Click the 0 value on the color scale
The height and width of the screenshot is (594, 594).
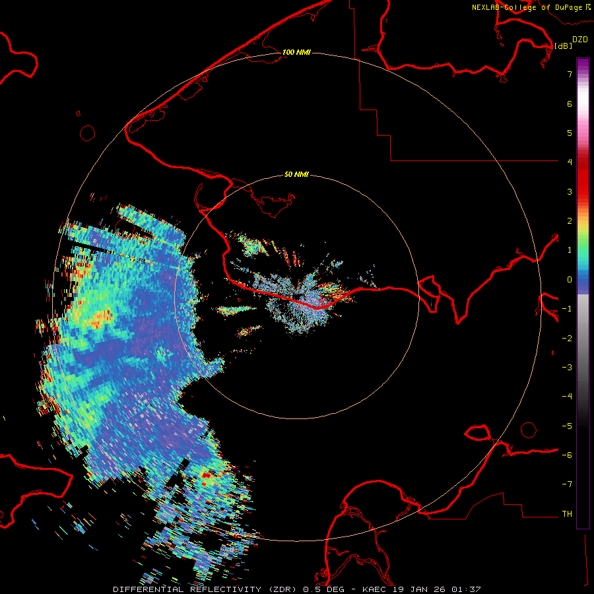click(x=570, y=280)
